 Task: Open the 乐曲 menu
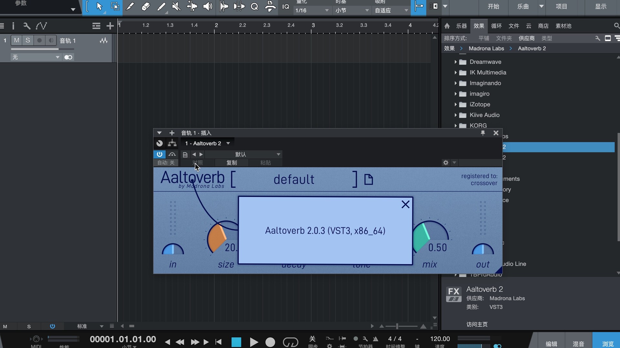pos(523,6)
